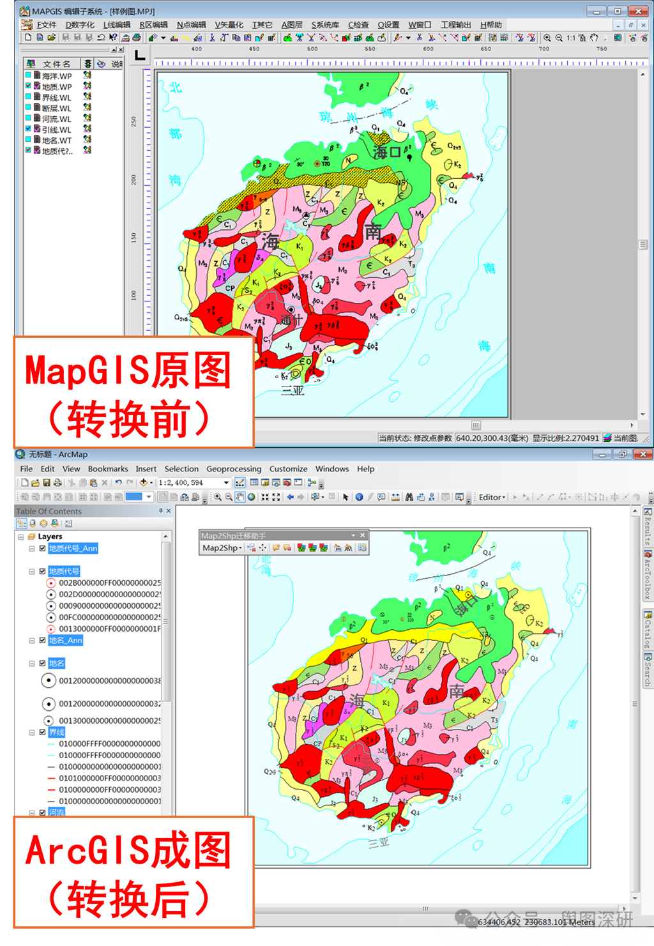Switch TOC to List By Source view
Image resolution: width=654 pixels, height=946 pixels.
coord(33,524)
